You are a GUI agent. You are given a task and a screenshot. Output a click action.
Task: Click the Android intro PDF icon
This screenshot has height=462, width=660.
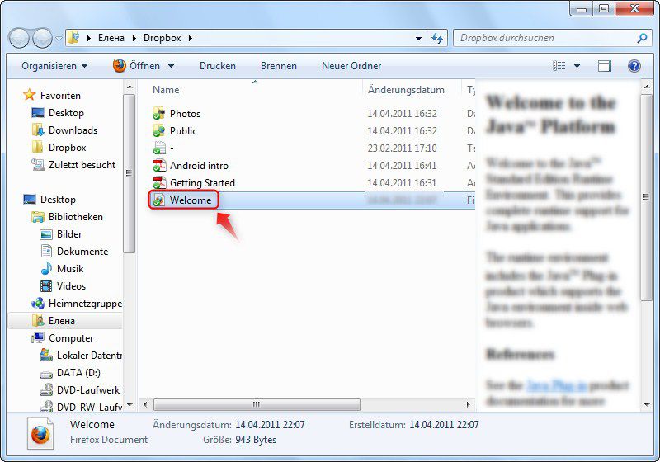(159, 165)
